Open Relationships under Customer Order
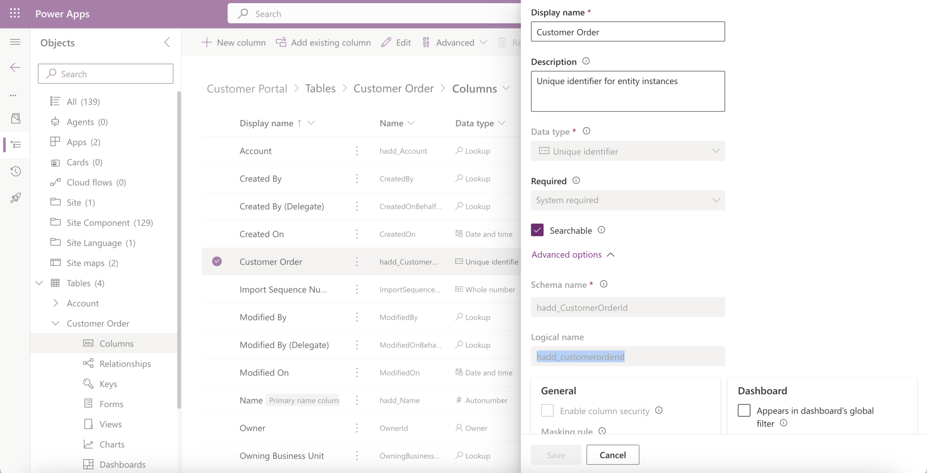 [125, 363]
